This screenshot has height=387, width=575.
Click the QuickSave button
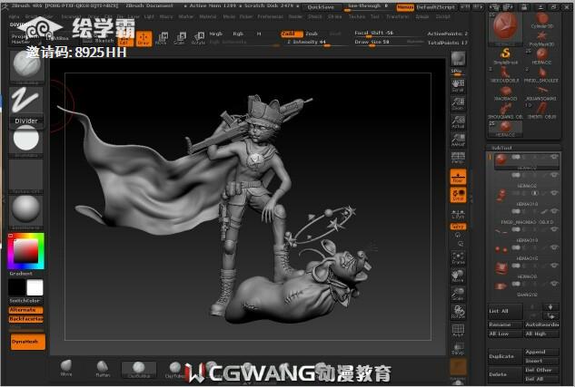coord(321,7)
